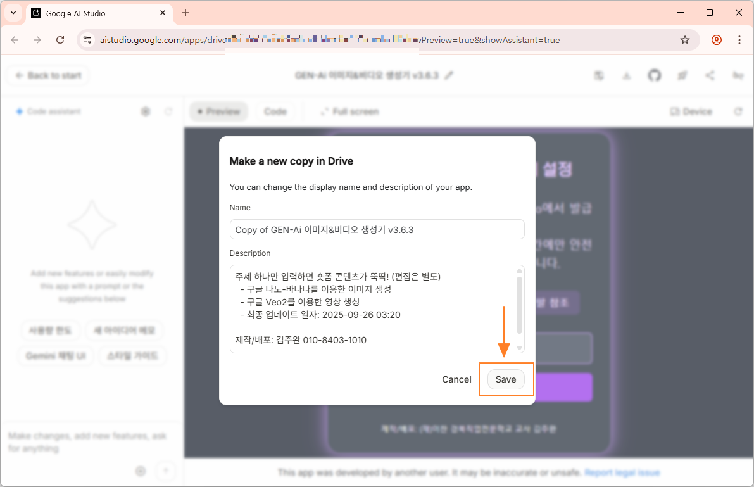Cancel the copy to Drive dialog
Image resolution: width=754 pixels, height=487 pixels.
[456, 379]
